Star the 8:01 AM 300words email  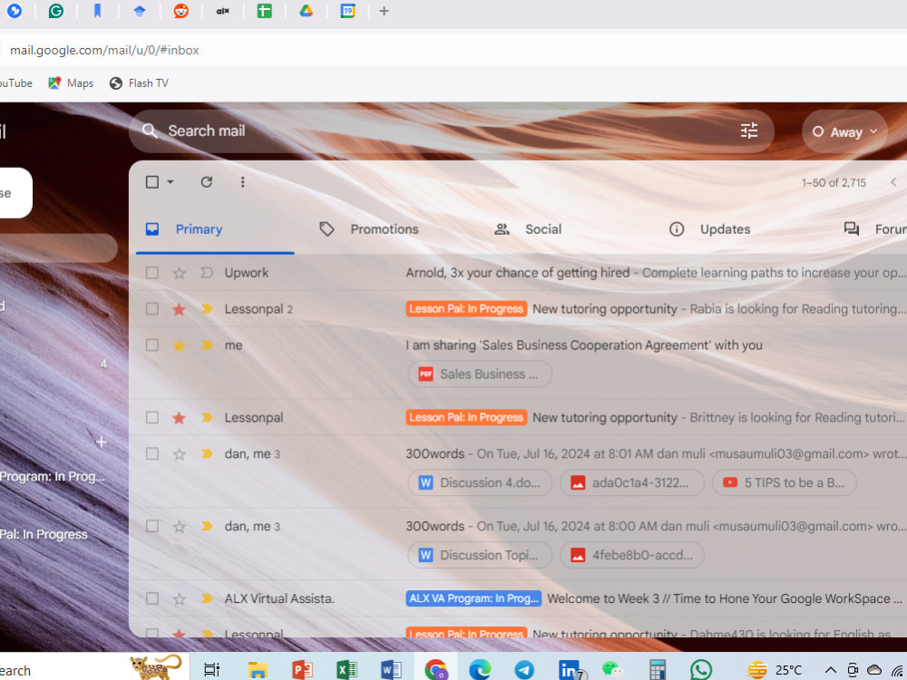180,454
